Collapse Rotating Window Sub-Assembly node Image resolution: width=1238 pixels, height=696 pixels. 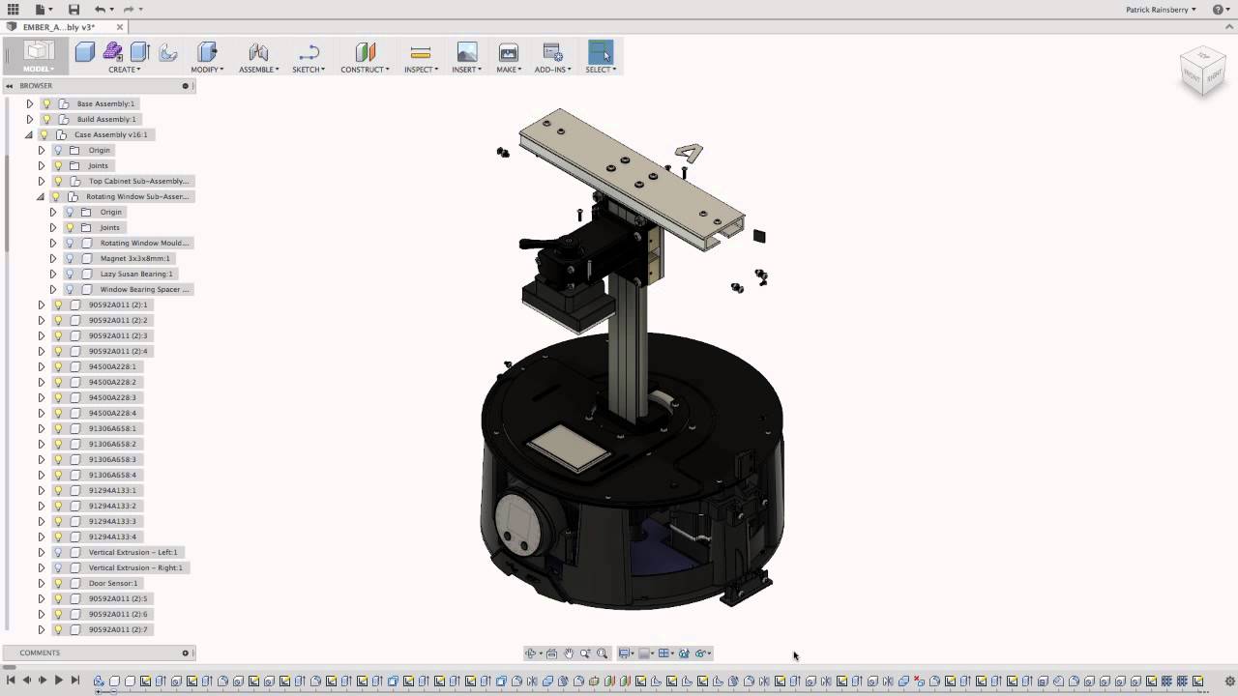click(x=41, y=196)
